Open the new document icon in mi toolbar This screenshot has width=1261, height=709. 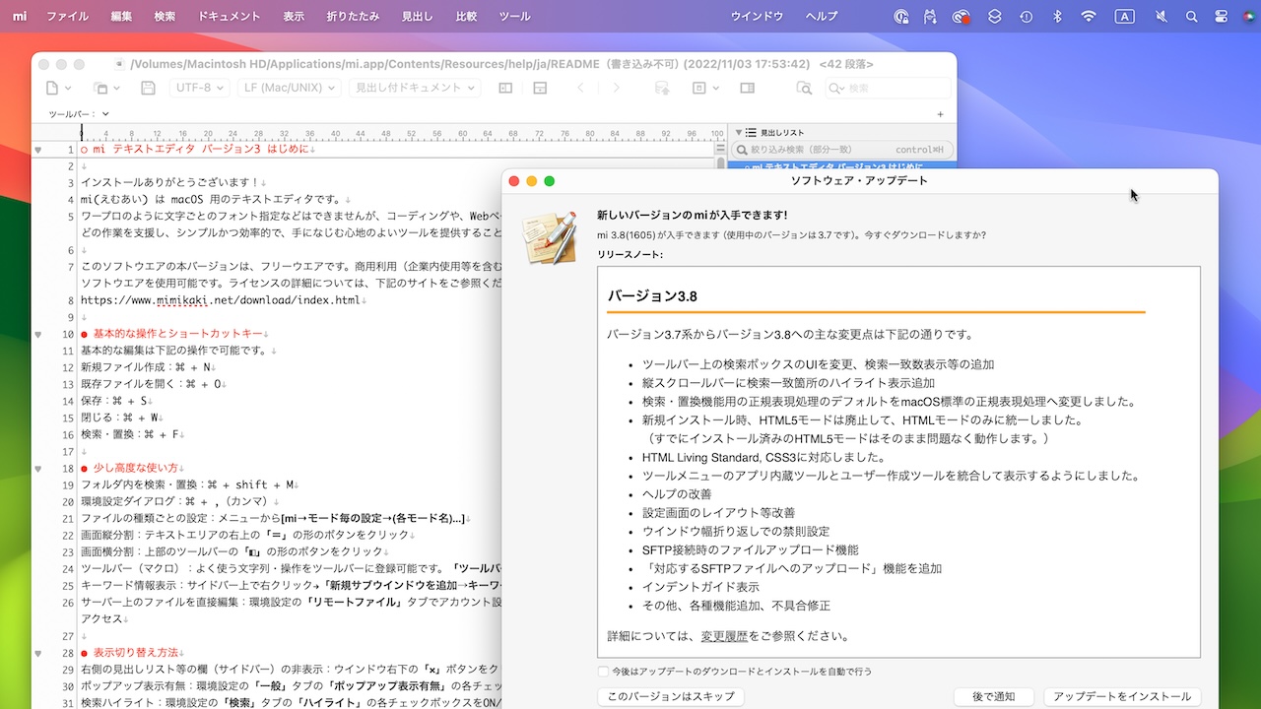pos(53,88)
